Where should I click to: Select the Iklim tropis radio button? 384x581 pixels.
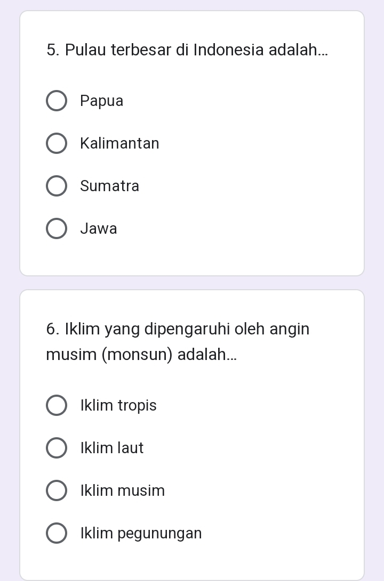(57, 406)
